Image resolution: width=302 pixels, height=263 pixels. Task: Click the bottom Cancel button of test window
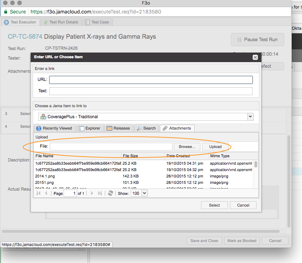pyautogui.click(x=275, y=241)
